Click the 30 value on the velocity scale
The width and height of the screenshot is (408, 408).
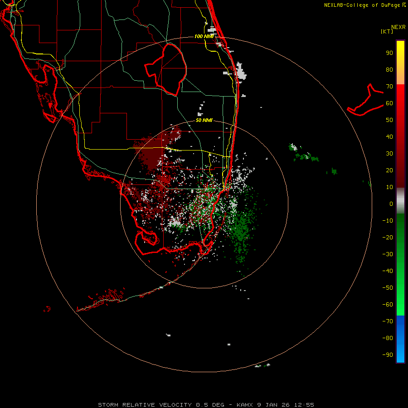pyautogui.click(x=389, y=154)
